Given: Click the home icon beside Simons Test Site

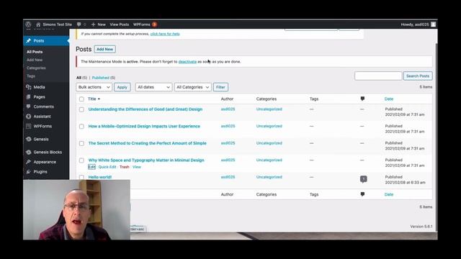Looking at the screenshot, I should click(38, 24).
